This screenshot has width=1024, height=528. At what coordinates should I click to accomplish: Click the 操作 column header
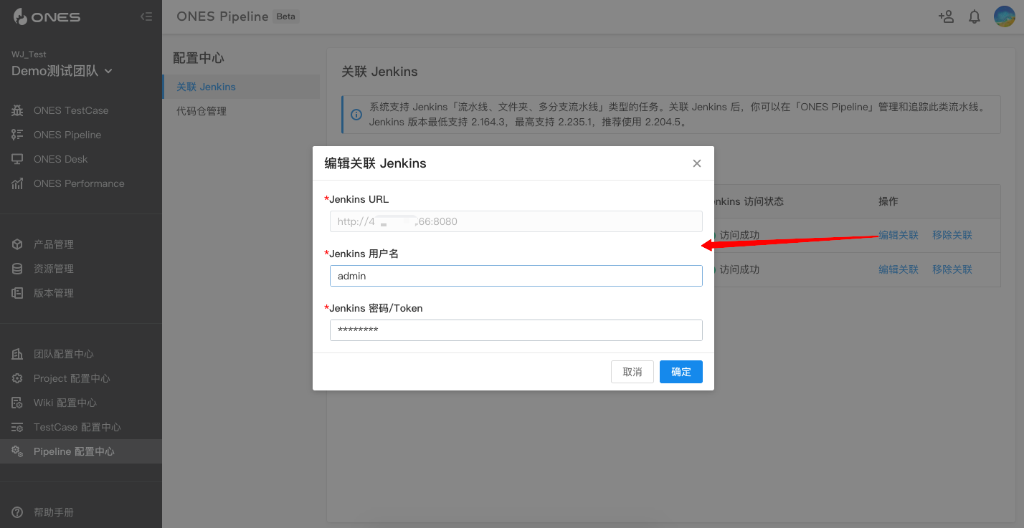pos(888,201)
